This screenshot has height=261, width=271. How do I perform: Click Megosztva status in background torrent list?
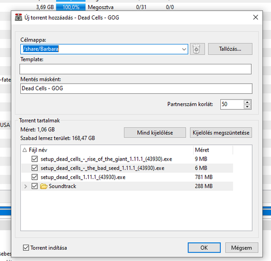[100, 7]
